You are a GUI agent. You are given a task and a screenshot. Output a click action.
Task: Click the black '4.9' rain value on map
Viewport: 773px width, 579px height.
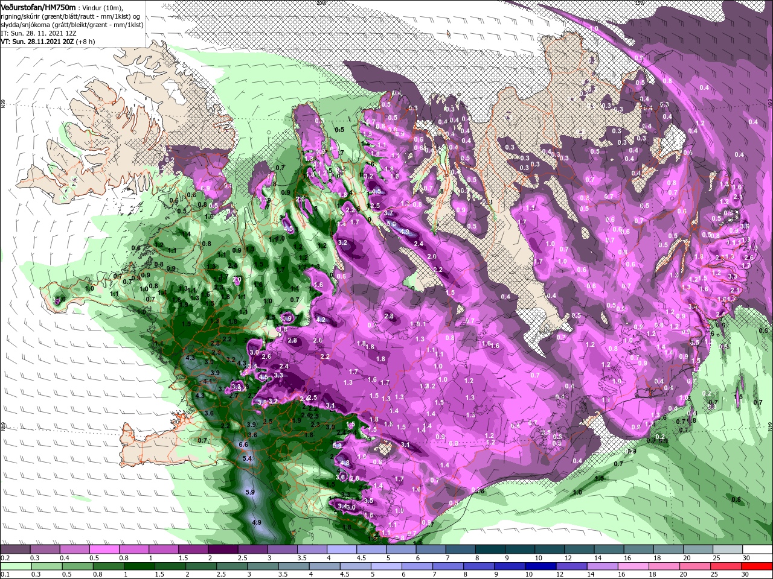point(256,522)
